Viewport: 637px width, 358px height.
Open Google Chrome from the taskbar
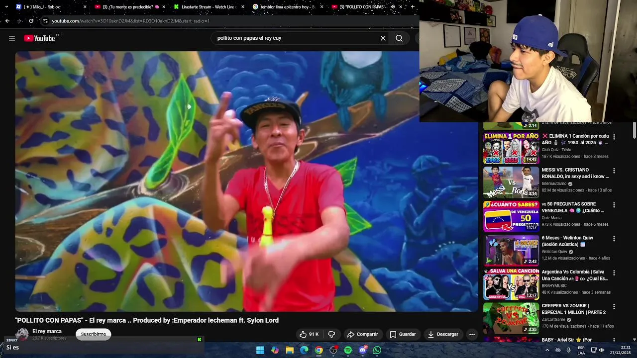point(319,350)
